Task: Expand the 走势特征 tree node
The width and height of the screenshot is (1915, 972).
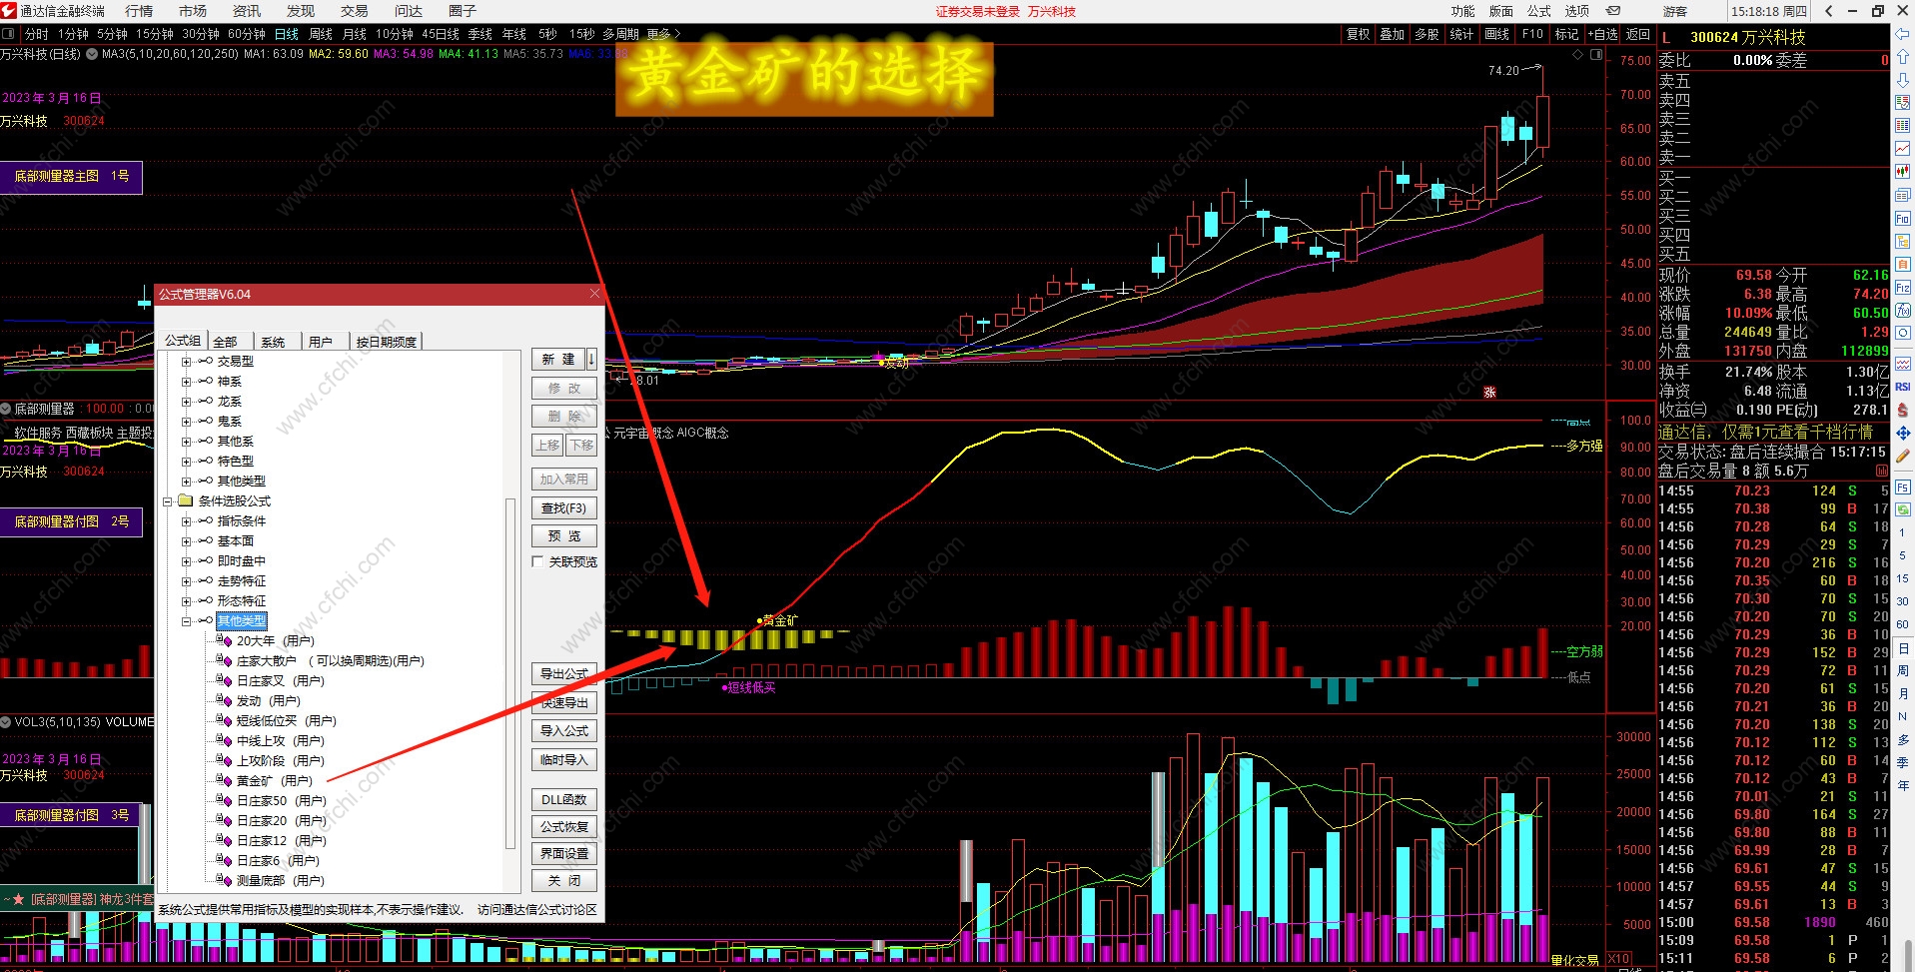Action: pos(186,581)
